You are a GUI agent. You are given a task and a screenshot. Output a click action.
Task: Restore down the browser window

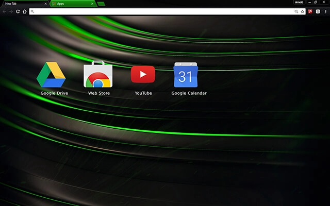(316, 2)
